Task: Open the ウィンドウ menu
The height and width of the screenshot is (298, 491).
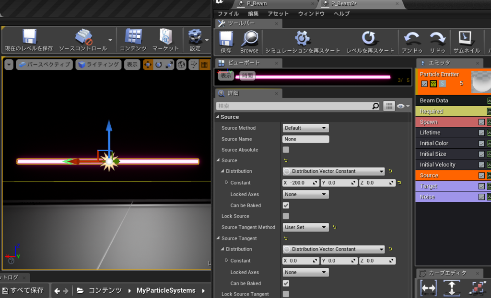Action: (x=311, y=14)
